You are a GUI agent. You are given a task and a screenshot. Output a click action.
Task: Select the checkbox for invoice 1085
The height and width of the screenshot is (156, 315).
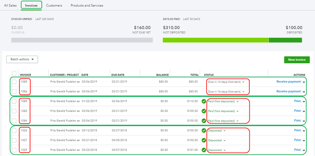[x=14, y=82]
